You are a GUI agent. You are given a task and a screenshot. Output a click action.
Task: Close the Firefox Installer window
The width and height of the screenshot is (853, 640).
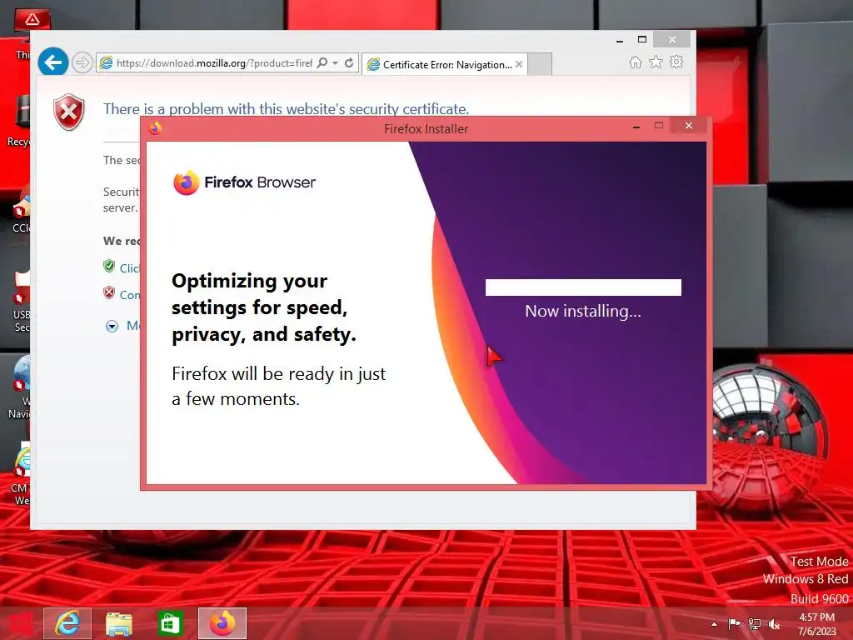click(689, 126)
